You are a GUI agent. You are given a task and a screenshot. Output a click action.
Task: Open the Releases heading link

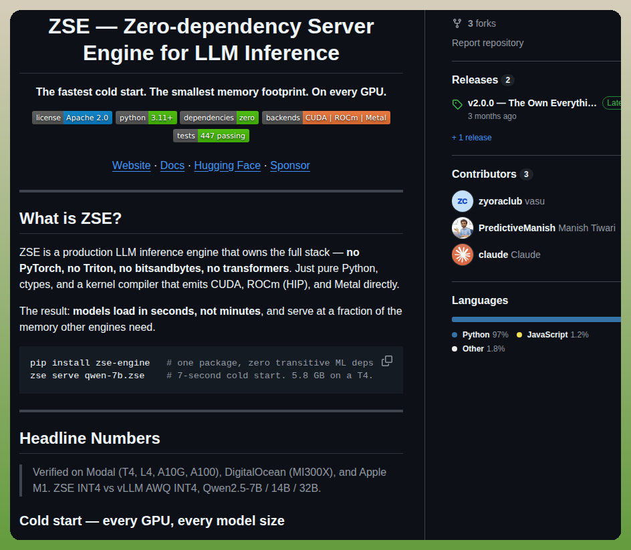pos(475,80)
